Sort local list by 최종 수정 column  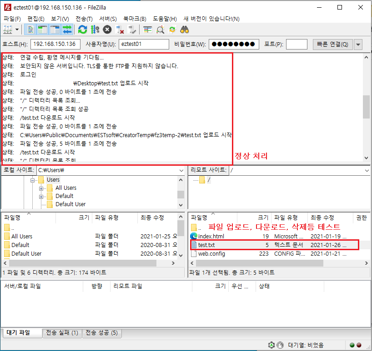click(157, 218)
